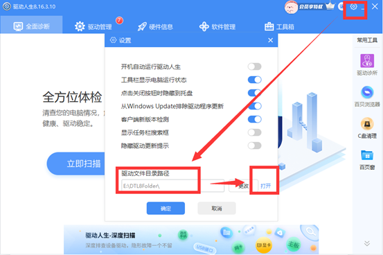The image size is (383, 255).
Task: Open the 百页窗 tool
Action: (x=367, y=160)
